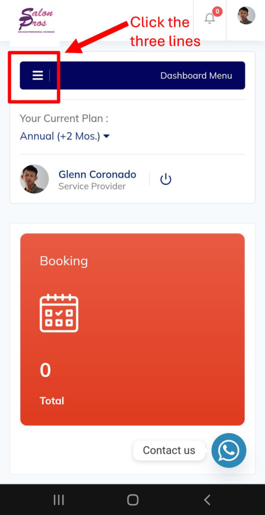
Task: Click the Salon Pros logo
Action: [x=36, y=20]
